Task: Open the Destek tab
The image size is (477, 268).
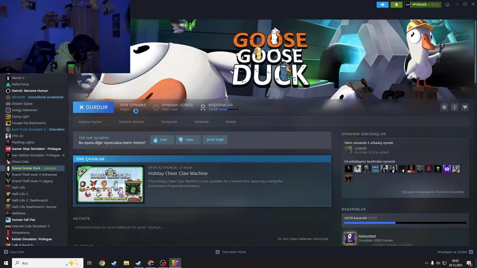Action: point(231,122)
